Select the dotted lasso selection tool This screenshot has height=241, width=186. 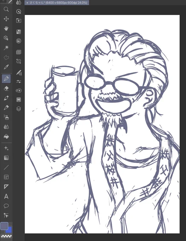click(6, 57)
